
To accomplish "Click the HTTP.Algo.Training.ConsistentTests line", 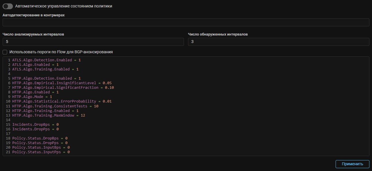I will tap(55, 106).
